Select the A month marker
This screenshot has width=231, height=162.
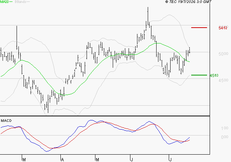(x=62, y=160)
